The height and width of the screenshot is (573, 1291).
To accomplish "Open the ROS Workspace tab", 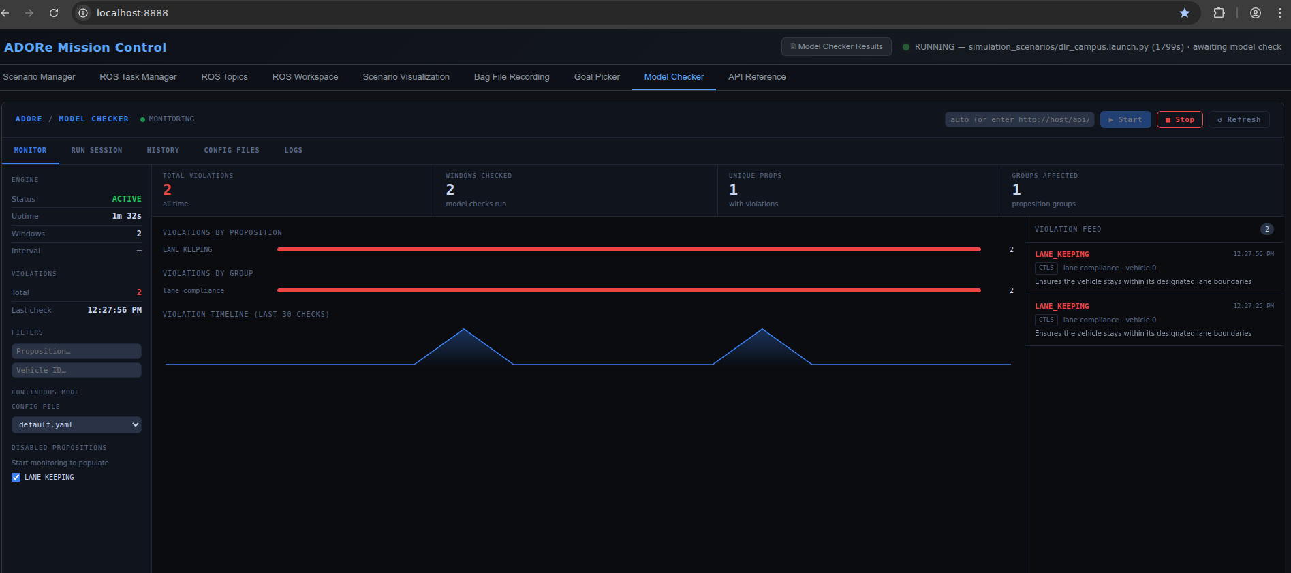I will [x=305, y=77].
